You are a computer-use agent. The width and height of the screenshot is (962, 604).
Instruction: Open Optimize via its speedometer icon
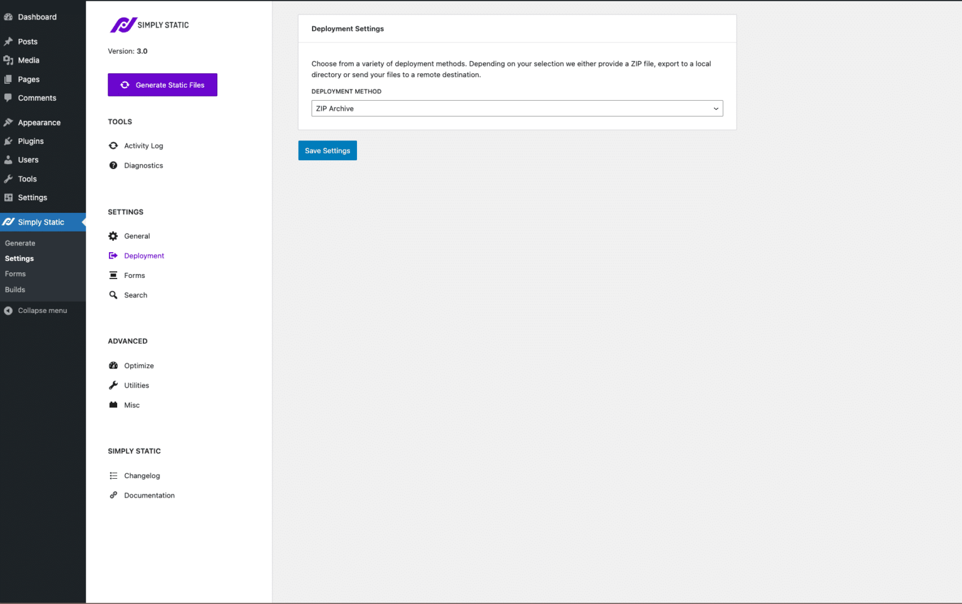point(113,365)
